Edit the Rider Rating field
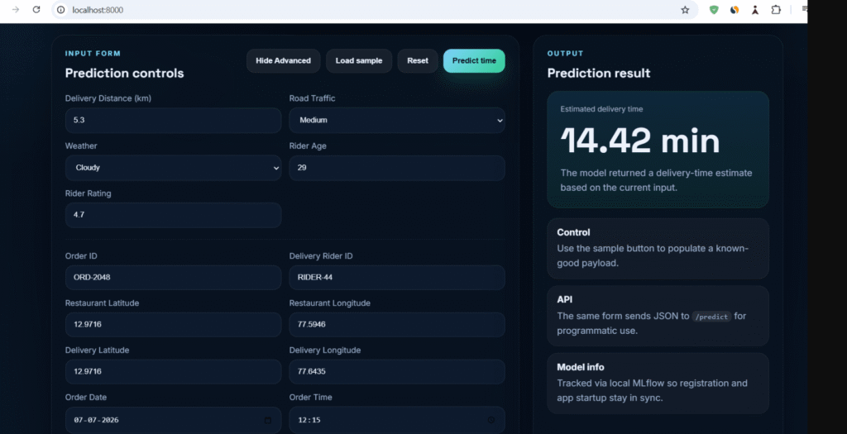This screenshot has width=847, height=434. [x=173, y=215]
